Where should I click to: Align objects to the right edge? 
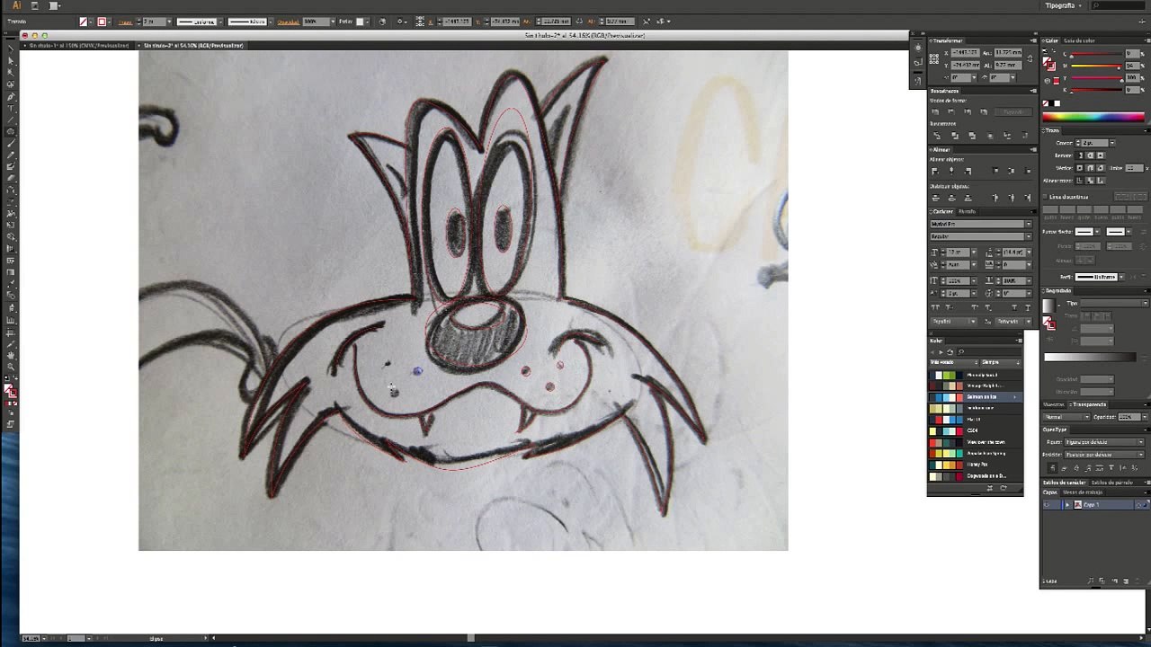pyautogui.click(x=968, y=171)
